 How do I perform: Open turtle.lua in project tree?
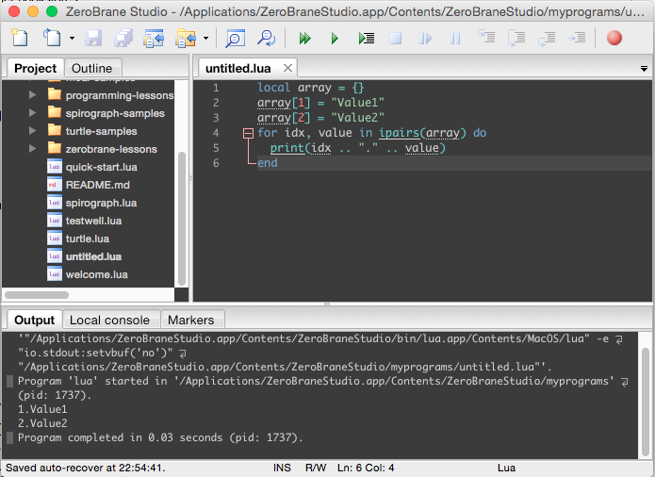[x=88, y=238]
